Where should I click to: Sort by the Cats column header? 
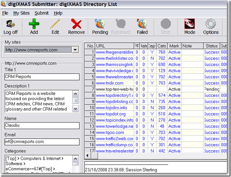[x=162, y=46]
